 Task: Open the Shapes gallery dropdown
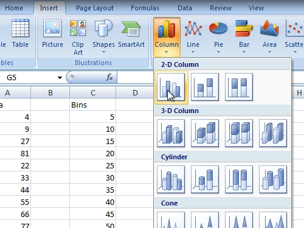(x=103, y=36)
